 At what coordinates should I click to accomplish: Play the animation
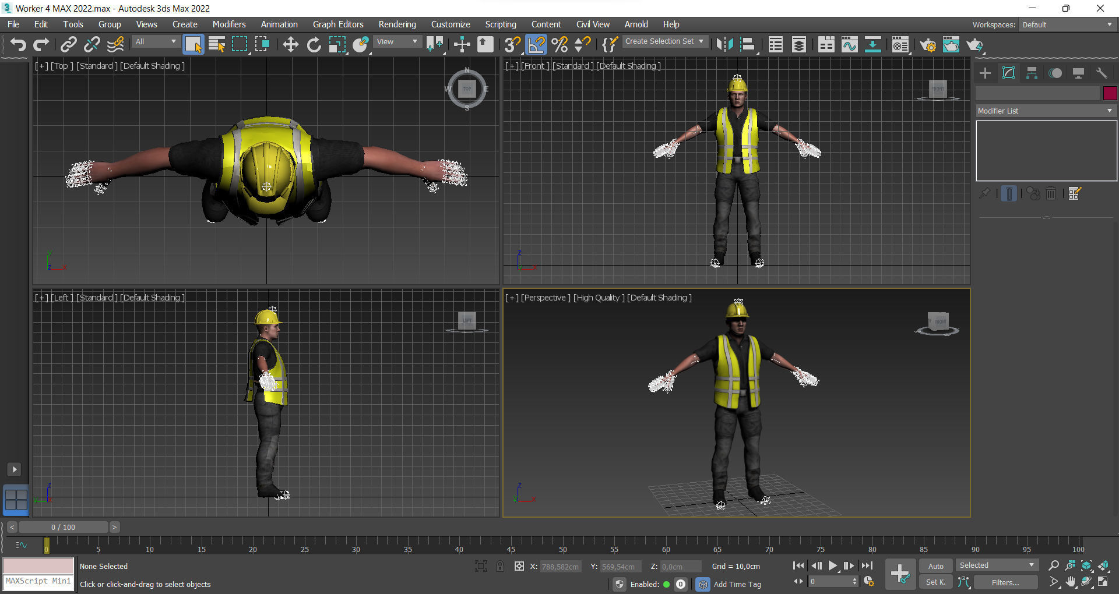pos(833,565)
